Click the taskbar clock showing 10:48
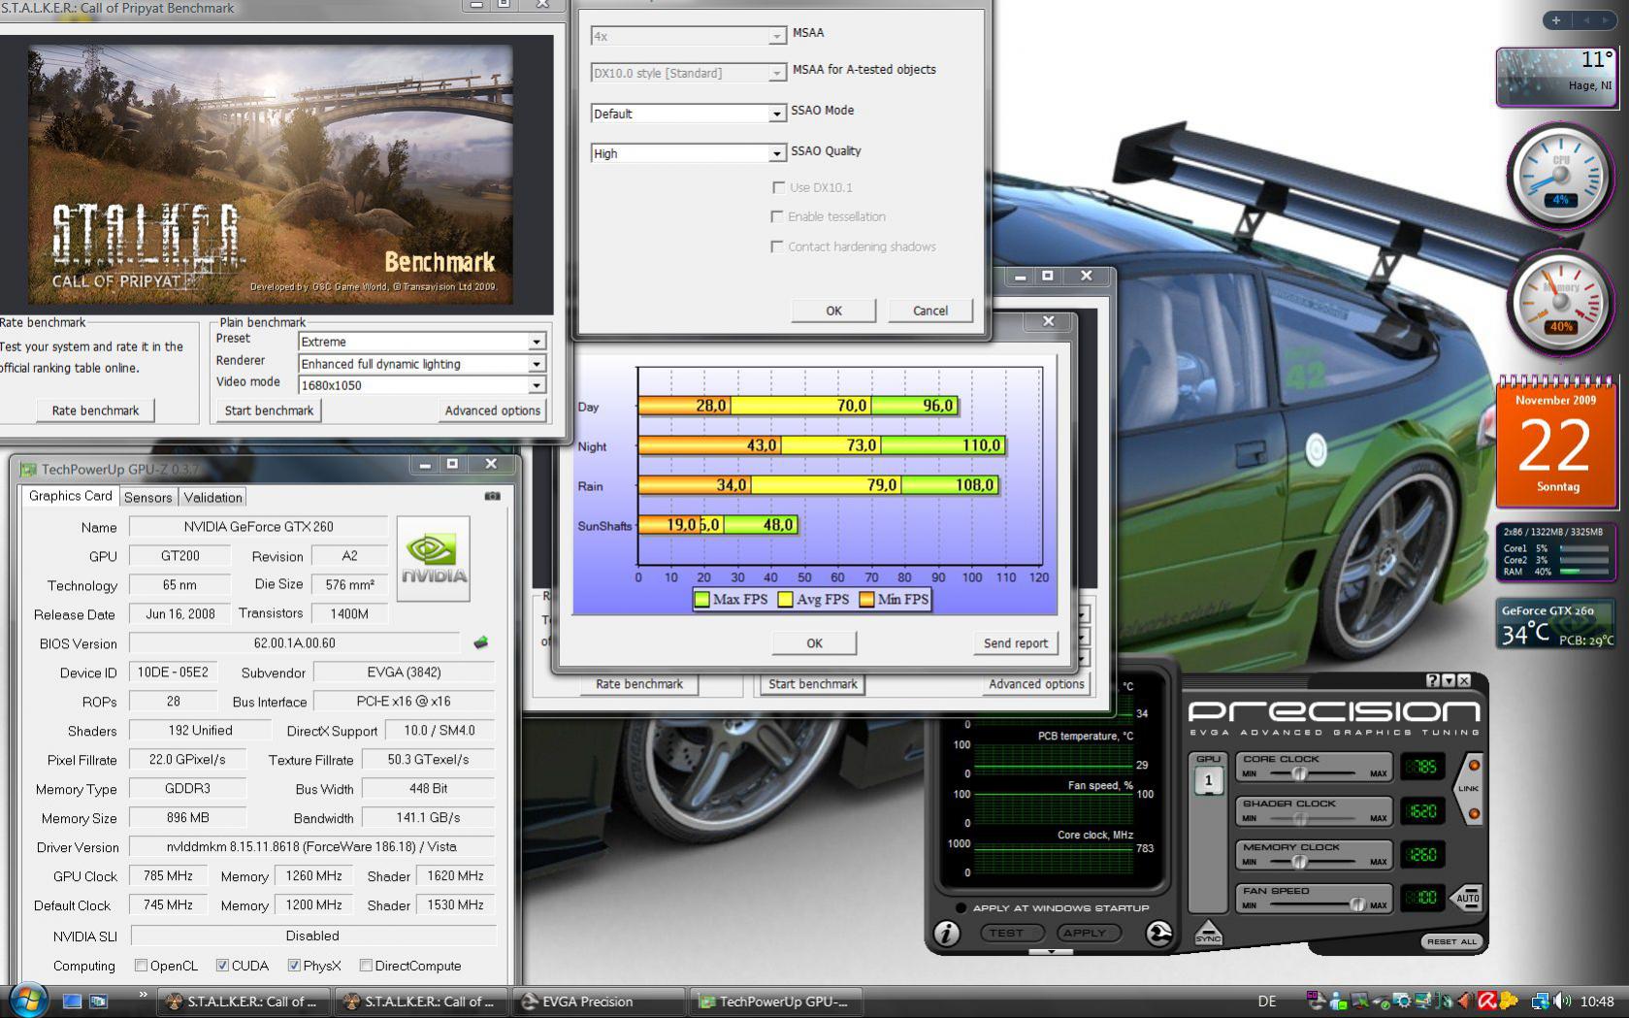 (x=1597, y=1002)
